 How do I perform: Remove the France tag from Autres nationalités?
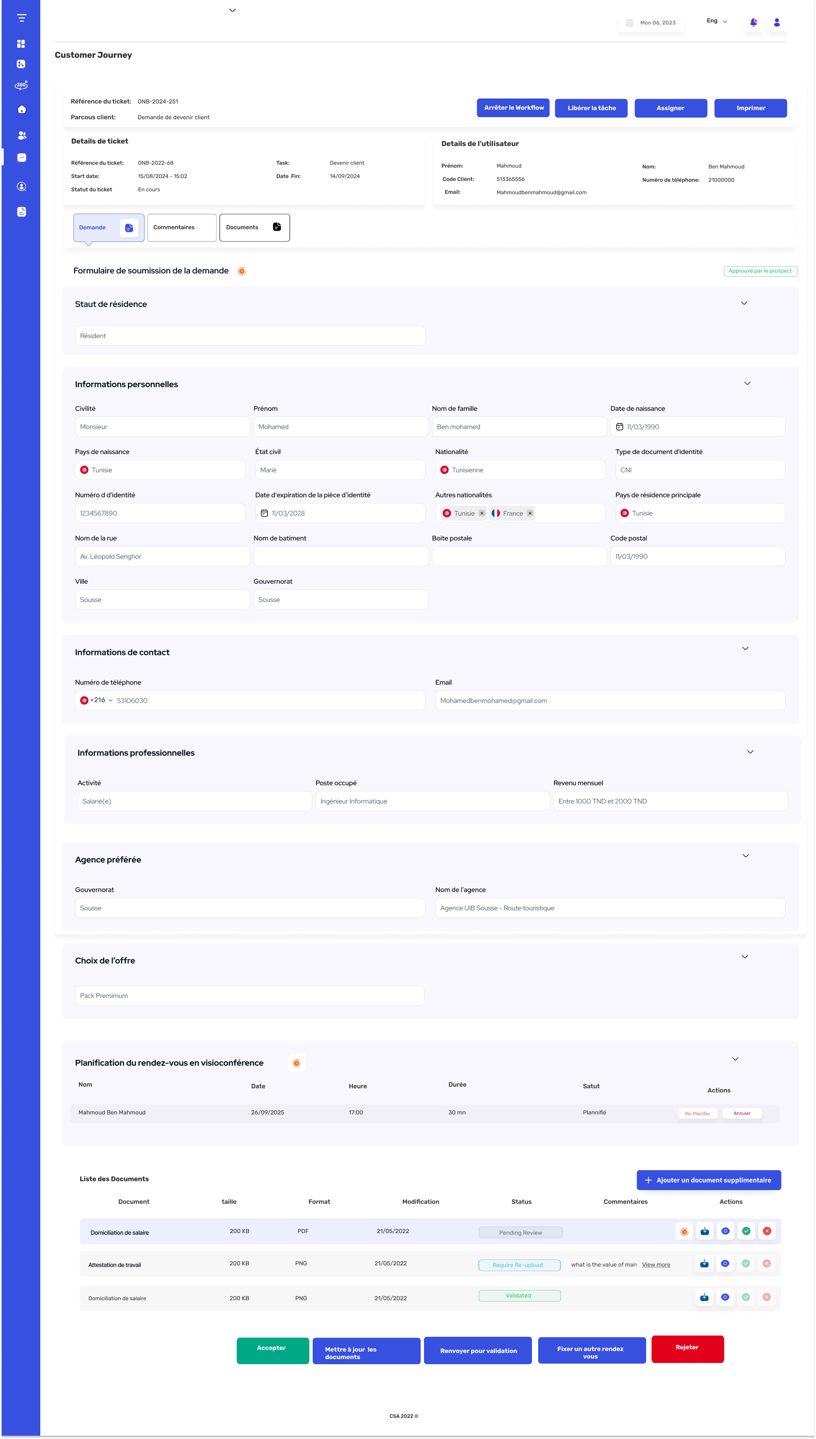[529, 513]
